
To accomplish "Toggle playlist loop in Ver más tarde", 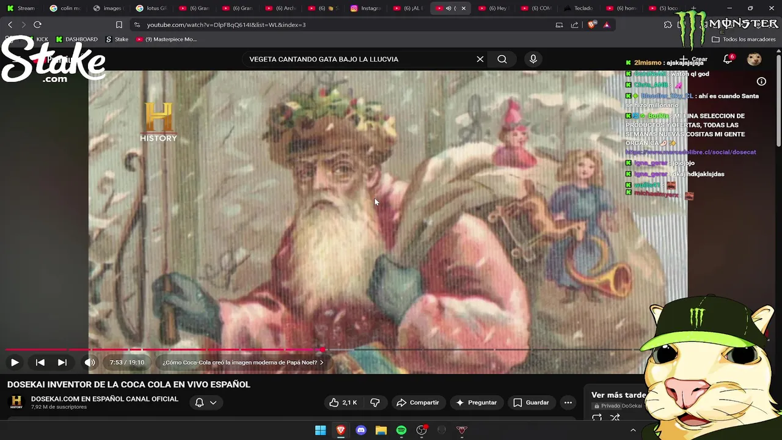I will tap(597, 418).
